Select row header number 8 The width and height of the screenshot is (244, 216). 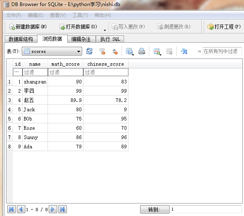(x=10, y=147)
